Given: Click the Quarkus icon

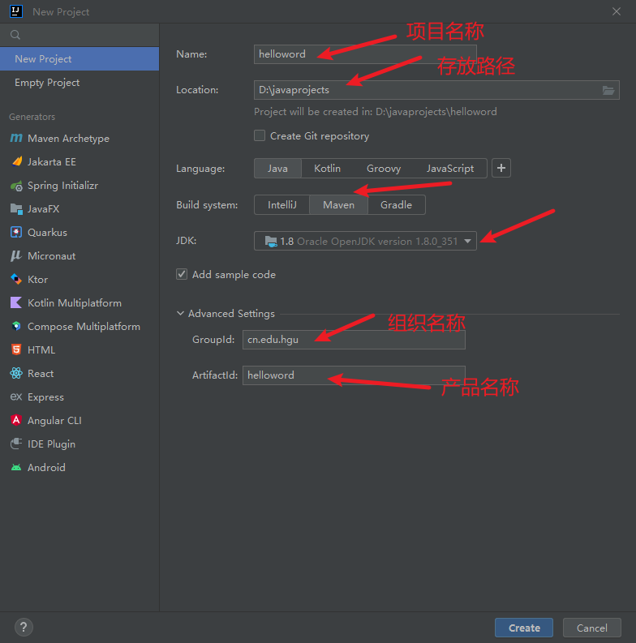Looking at the screenshot, I should pos(16,232).
